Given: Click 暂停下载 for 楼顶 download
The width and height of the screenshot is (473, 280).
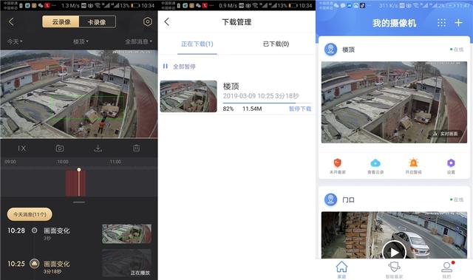Looking at the screenshot, I should 300,109.
